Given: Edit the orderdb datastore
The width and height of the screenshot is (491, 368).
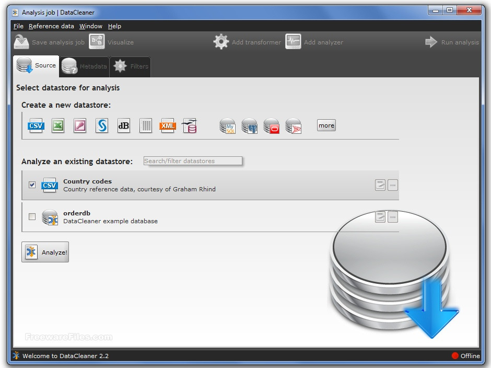Looking at the screenshot, I should coord(380,217).
